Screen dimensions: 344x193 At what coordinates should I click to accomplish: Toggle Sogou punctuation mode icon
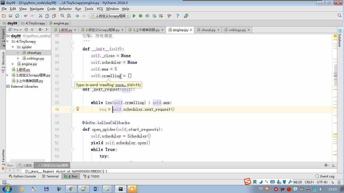point(266,182)
